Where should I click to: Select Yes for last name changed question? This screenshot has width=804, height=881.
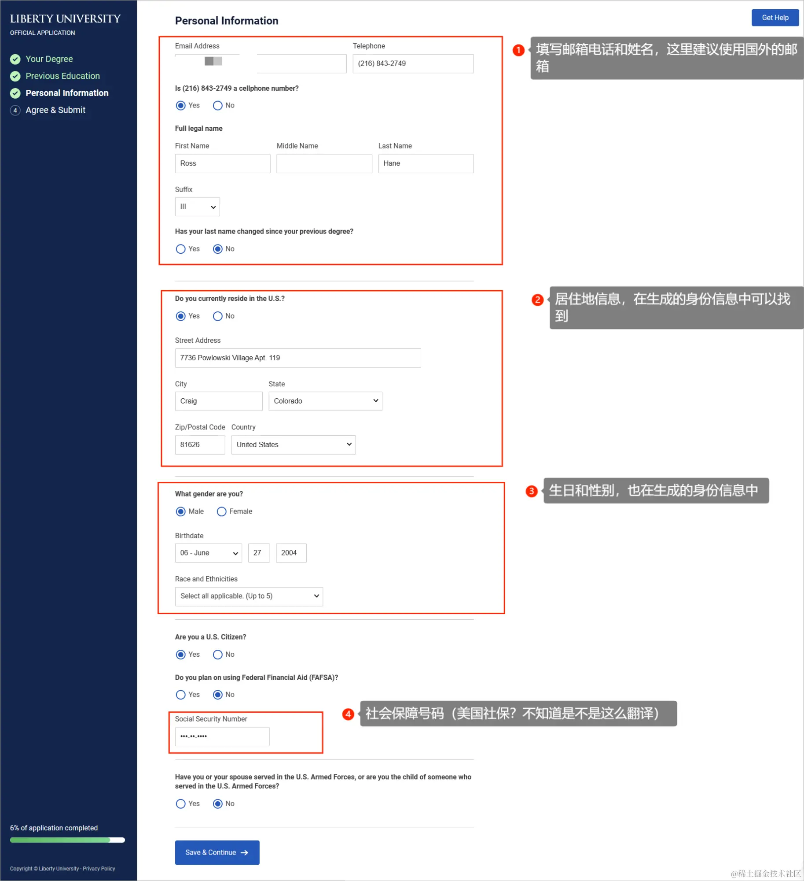(180, 249)
